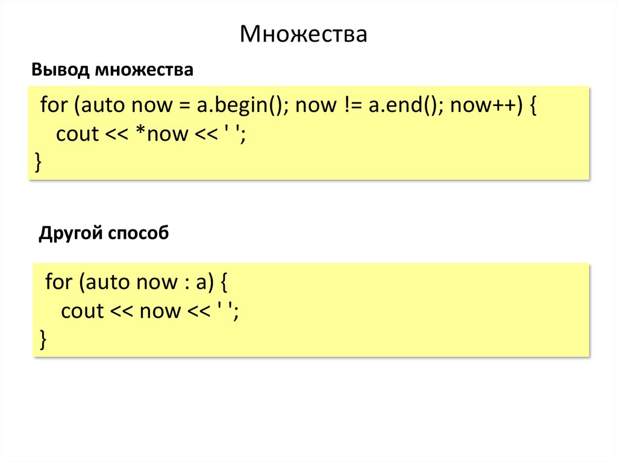Click the "Другой способ" heading

104,233
